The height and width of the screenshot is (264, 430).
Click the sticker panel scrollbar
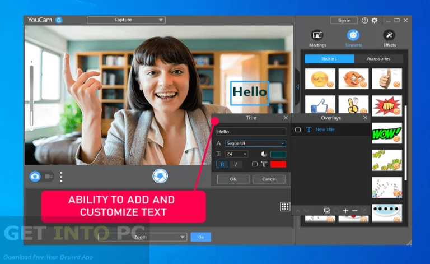tap(405, 143)
